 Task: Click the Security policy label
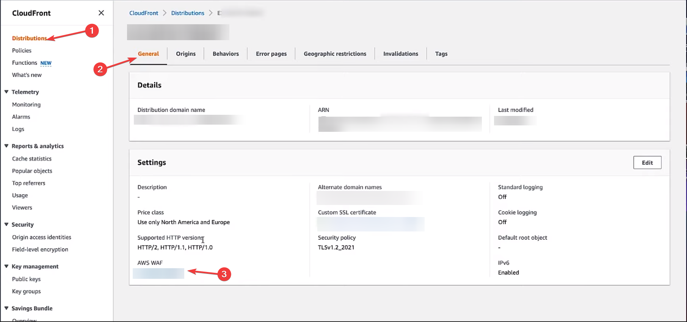point(337,238)
